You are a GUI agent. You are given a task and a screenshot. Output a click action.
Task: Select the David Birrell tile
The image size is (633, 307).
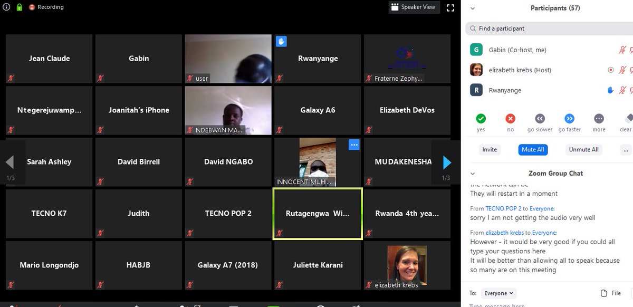[139, 162]
